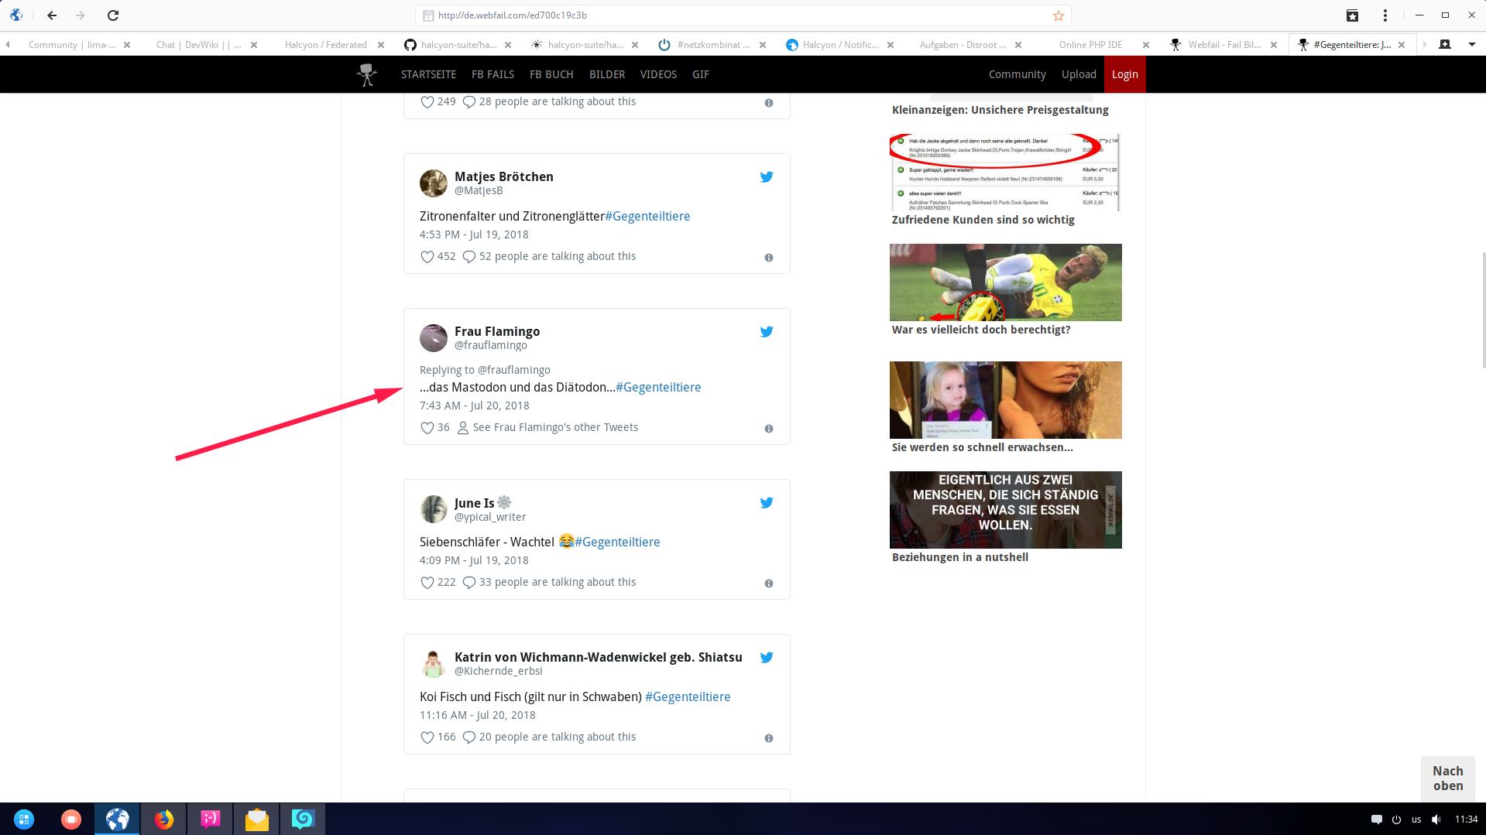This screenshot has width=1486, height=835.
Task: Open Firefox from the taskbar
Action: 163,820
